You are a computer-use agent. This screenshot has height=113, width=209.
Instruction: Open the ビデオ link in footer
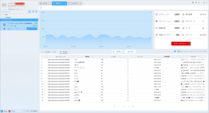13,111
